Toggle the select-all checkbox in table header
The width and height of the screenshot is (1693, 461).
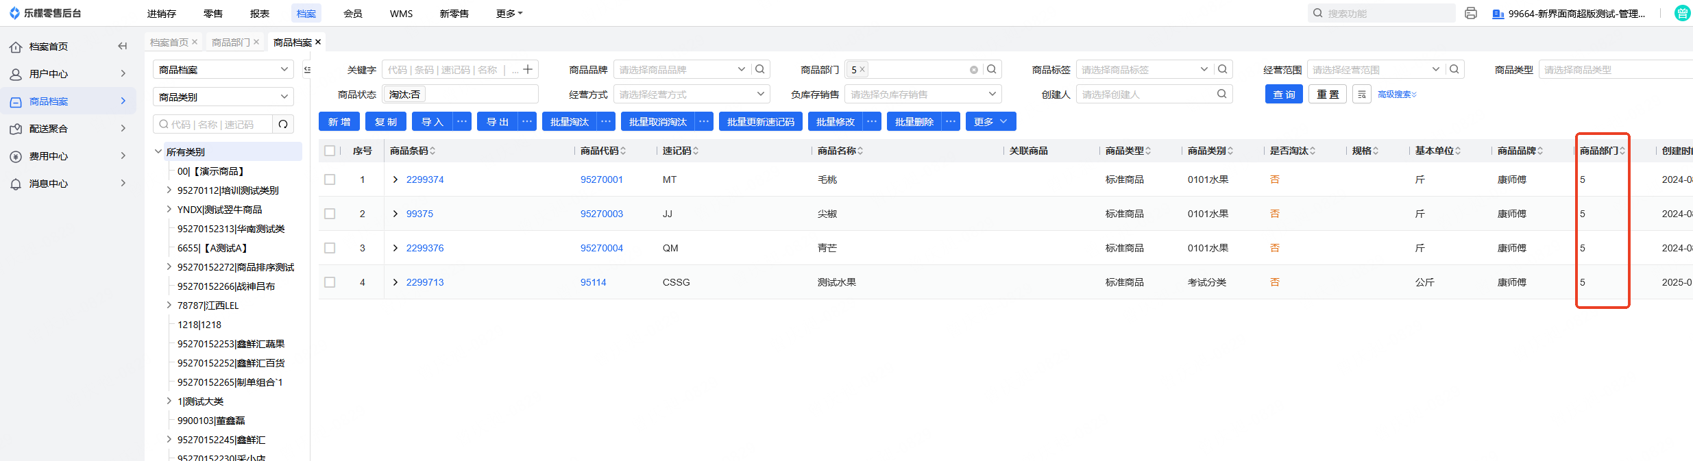point(330,151)
